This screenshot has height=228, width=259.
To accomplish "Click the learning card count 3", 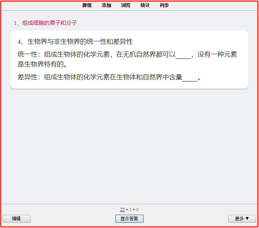I will (x=130, y=209).
